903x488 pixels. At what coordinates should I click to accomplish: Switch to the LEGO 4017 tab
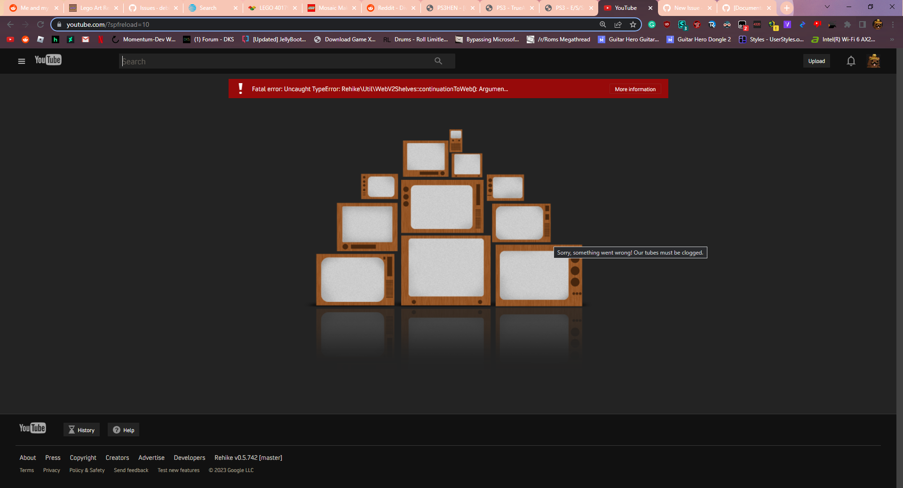pyautogui.click(x=273, y=8)
